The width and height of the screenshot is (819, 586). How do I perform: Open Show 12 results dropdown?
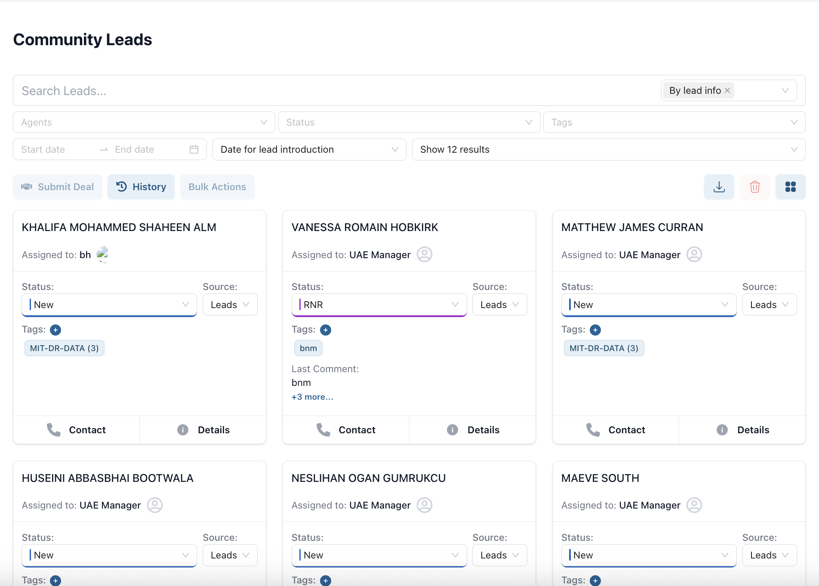click(608, 149)
